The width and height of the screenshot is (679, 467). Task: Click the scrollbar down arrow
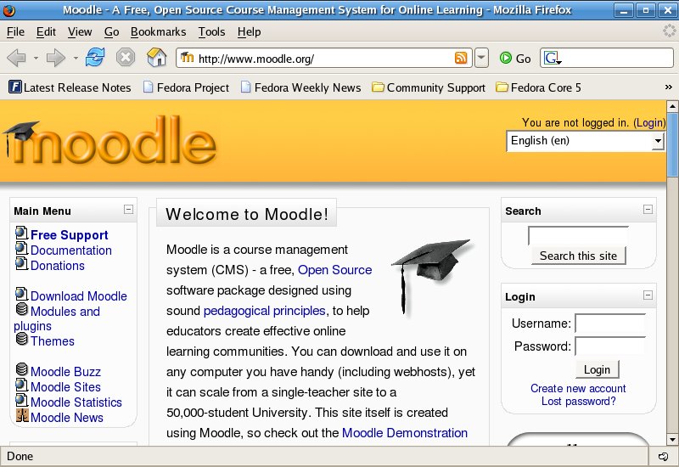point(672,440)
